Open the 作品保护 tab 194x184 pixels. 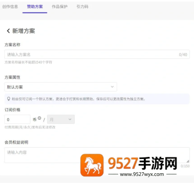[59, 7]
